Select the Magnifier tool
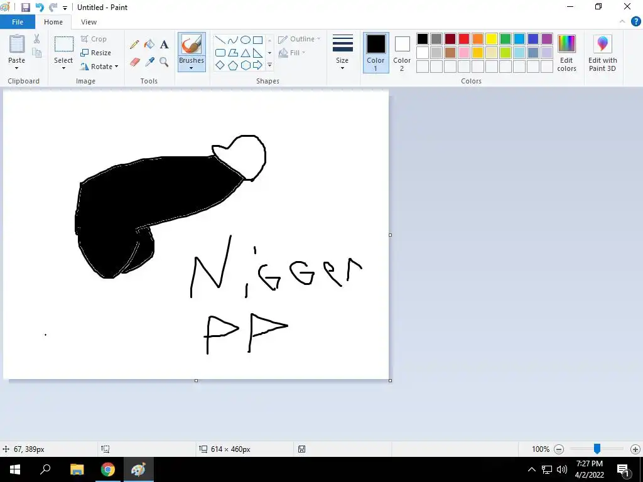Image resolution: width=643 pixels, height=482 pixels. click(x=164, y=62)
